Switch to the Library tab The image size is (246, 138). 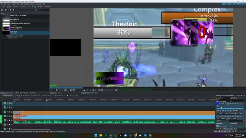[x=60, y=93]
